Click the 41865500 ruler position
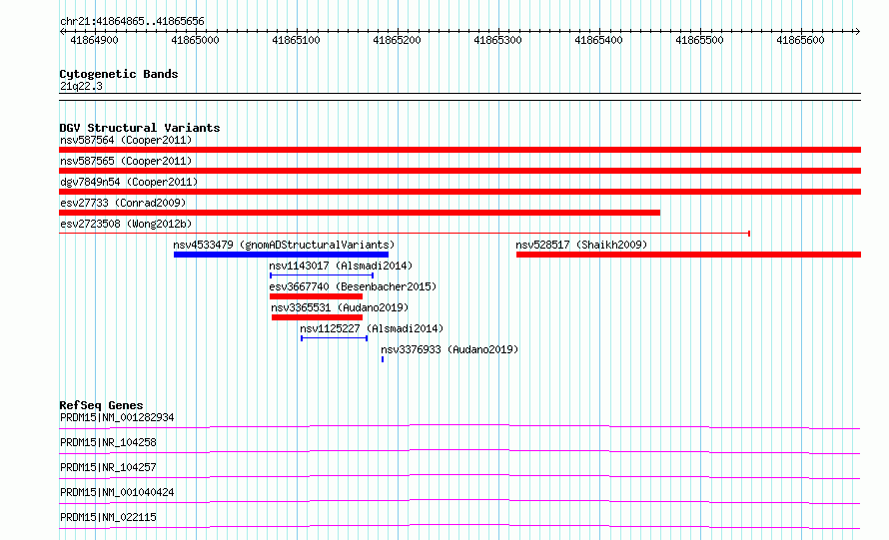The image size is (889, 540). point(699,40)
